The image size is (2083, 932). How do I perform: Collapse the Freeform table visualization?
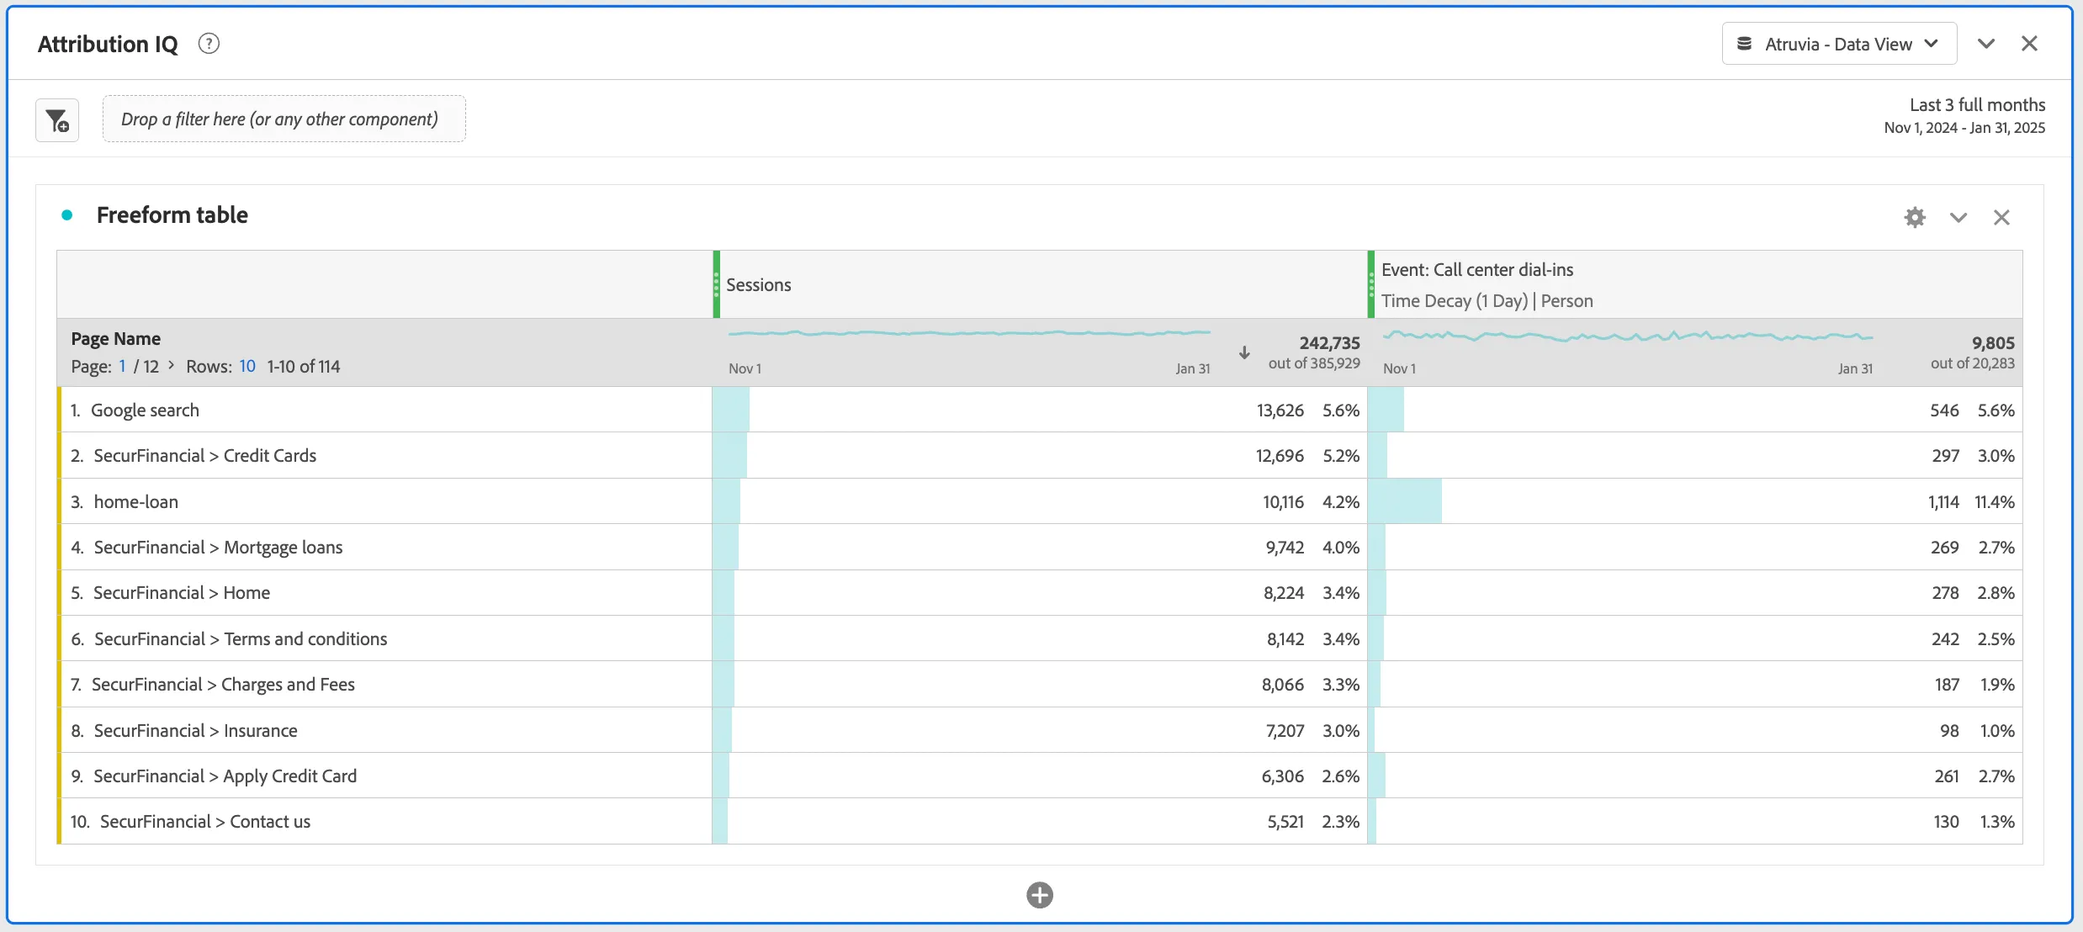pyautogui.click(x=1958, y=218)
